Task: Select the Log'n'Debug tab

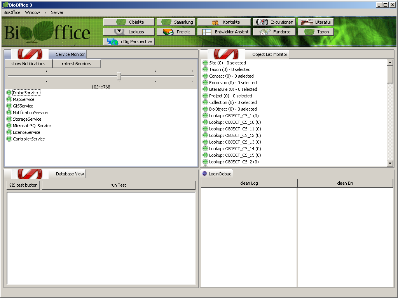Action: pos(217,174)
